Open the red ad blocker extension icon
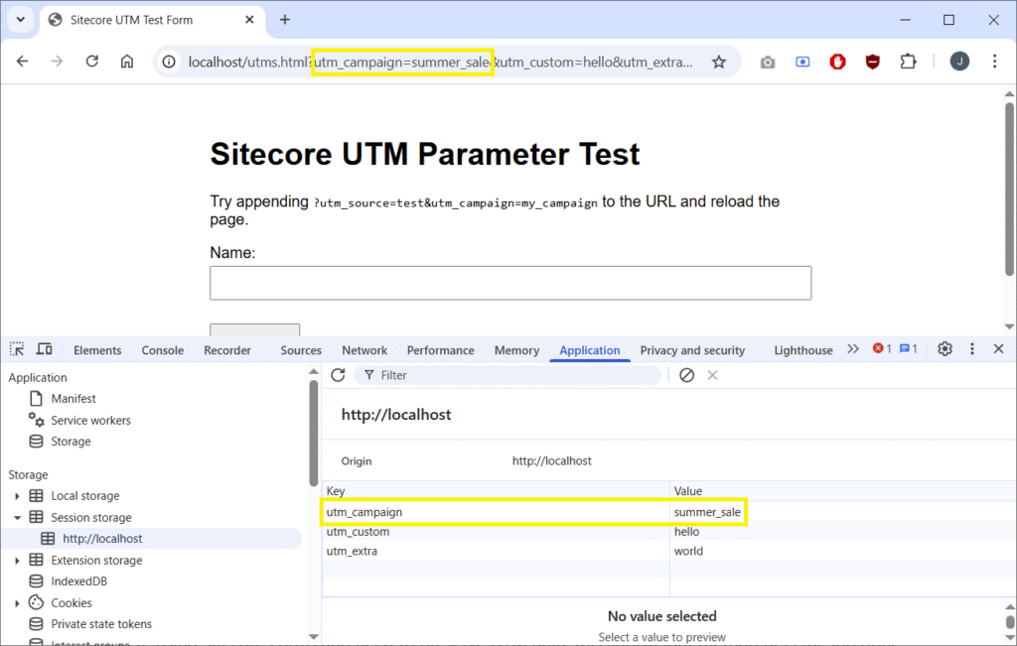 click(x=837, y=63)
